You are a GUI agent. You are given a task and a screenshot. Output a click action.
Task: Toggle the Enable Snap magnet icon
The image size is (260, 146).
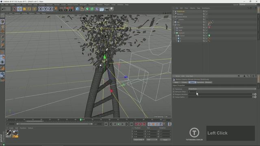point(2,57)
